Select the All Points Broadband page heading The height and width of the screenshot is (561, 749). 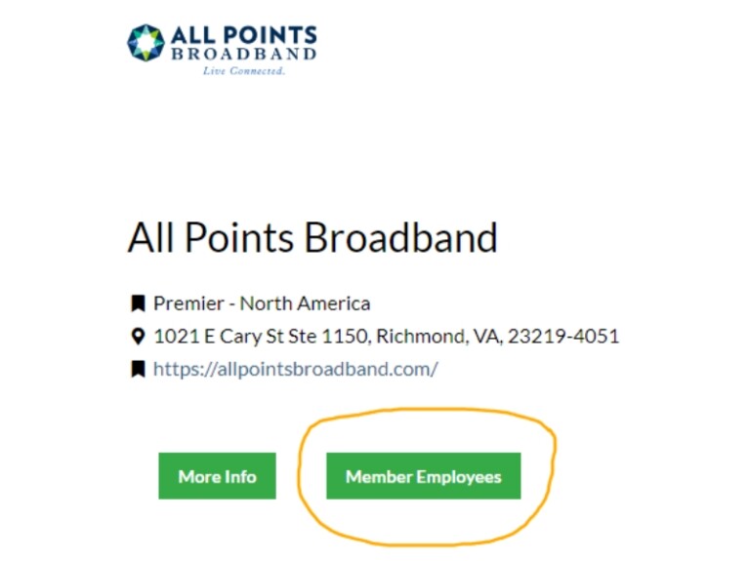pos(312,237)
